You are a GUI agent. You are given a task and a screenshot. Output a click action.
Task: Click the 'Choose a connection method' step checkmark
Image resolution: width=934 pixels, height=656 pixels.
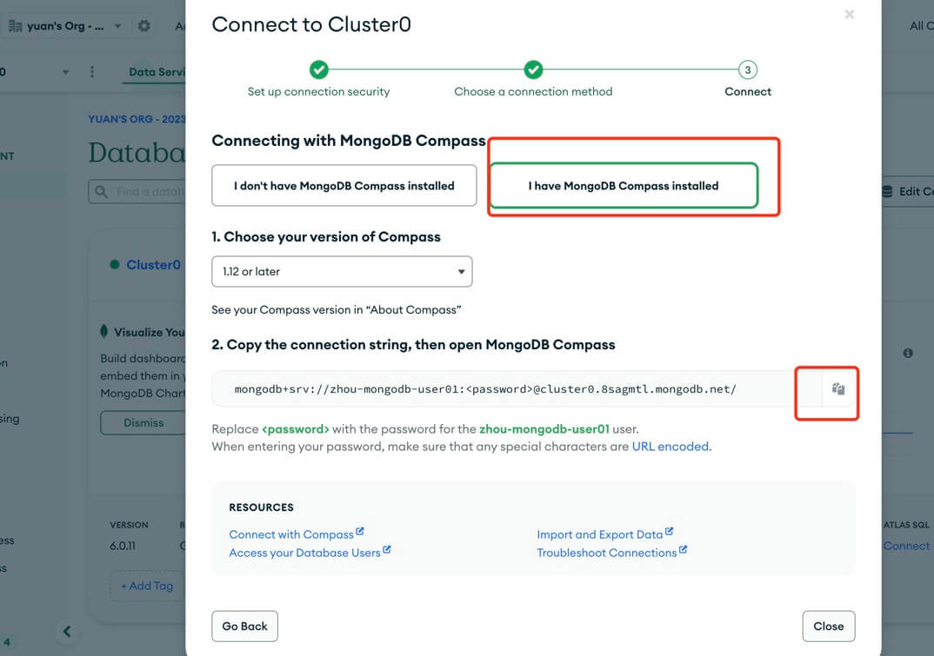(x=533, y=70)
